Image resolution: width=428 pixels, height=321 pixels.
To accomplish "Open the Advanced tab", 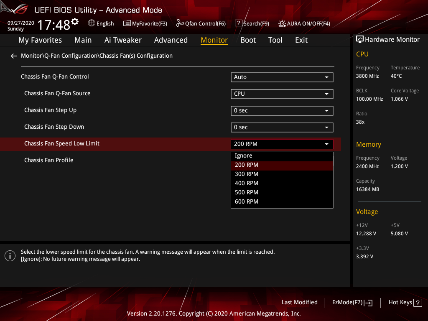I will coord(171,40).
